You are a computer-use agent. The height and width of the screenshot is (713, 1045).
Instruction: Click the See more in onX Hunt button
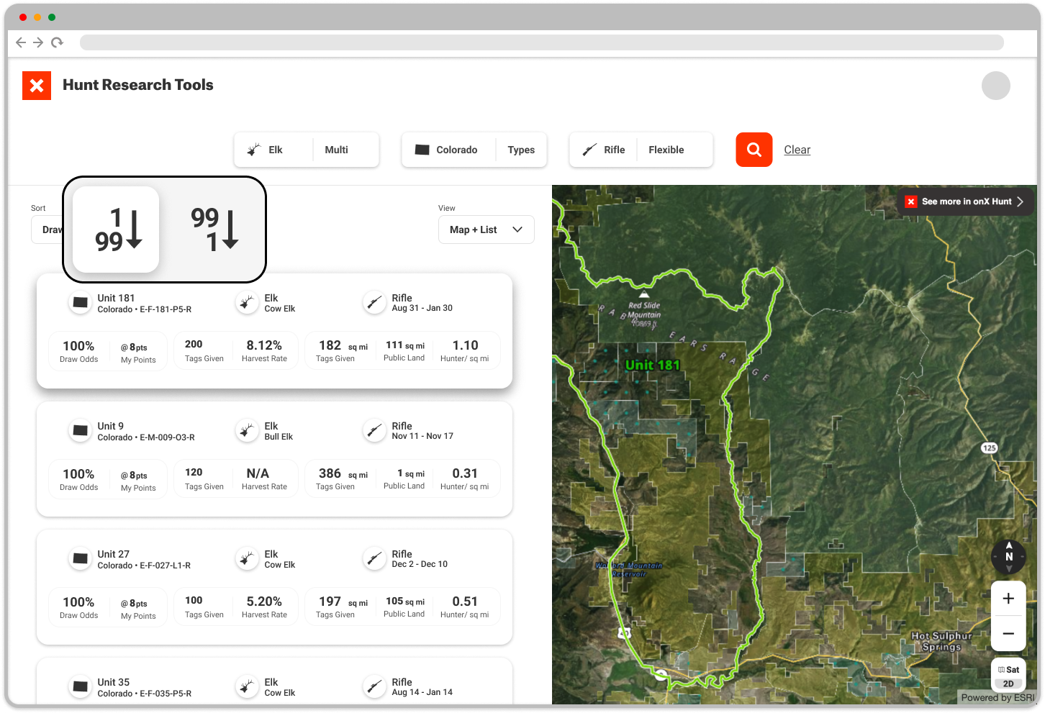tap(965, 201)
